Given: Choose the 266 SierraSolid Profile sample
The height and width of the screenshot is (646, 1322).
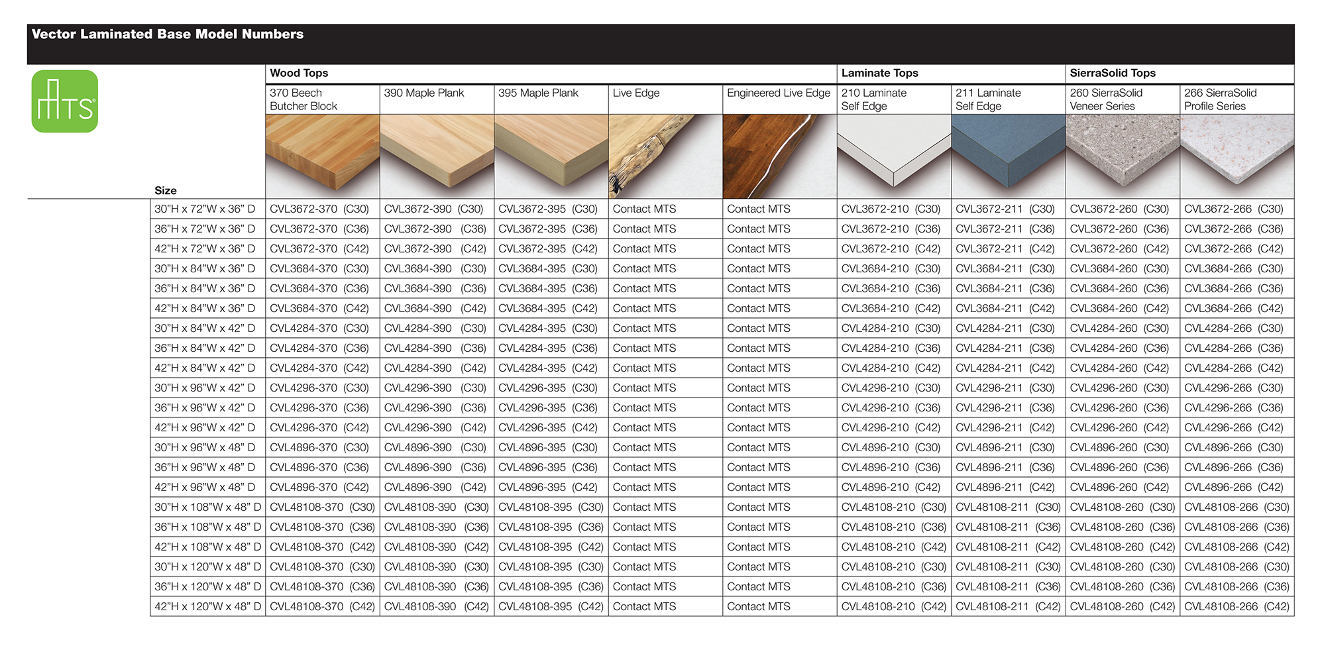Looking at the screenshot, I should tap(1237, 156).
